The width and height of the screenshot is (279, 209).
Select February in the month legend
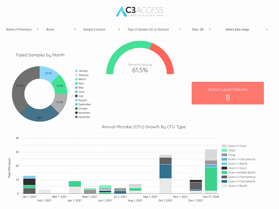(82, 75)
